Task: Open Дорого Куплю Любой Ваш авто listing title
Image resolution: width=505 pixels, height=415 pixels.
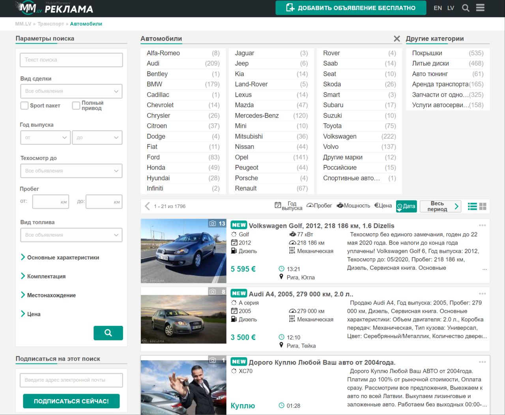Action: (322, 362)
